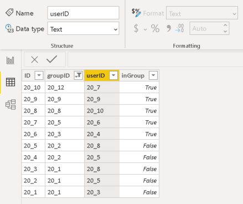Open the Model view icon

point(11,104)
